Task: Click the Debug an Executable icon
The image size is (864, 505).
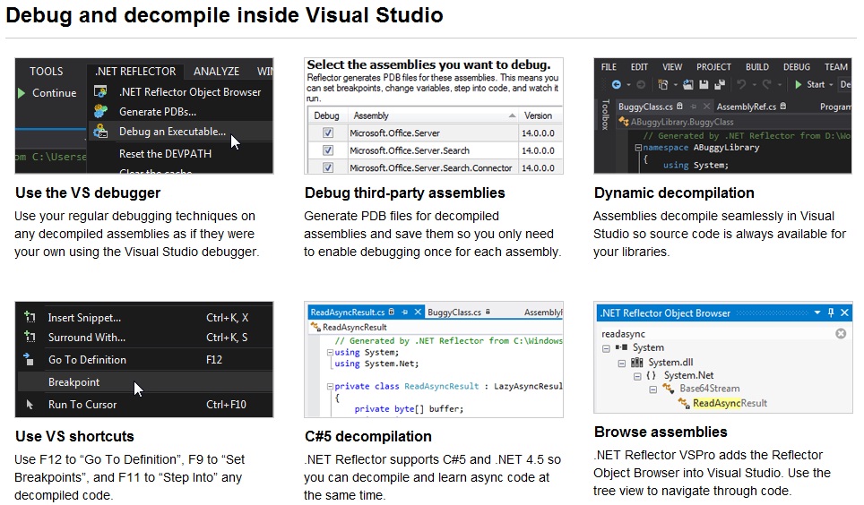Action: tap(100, 131)
